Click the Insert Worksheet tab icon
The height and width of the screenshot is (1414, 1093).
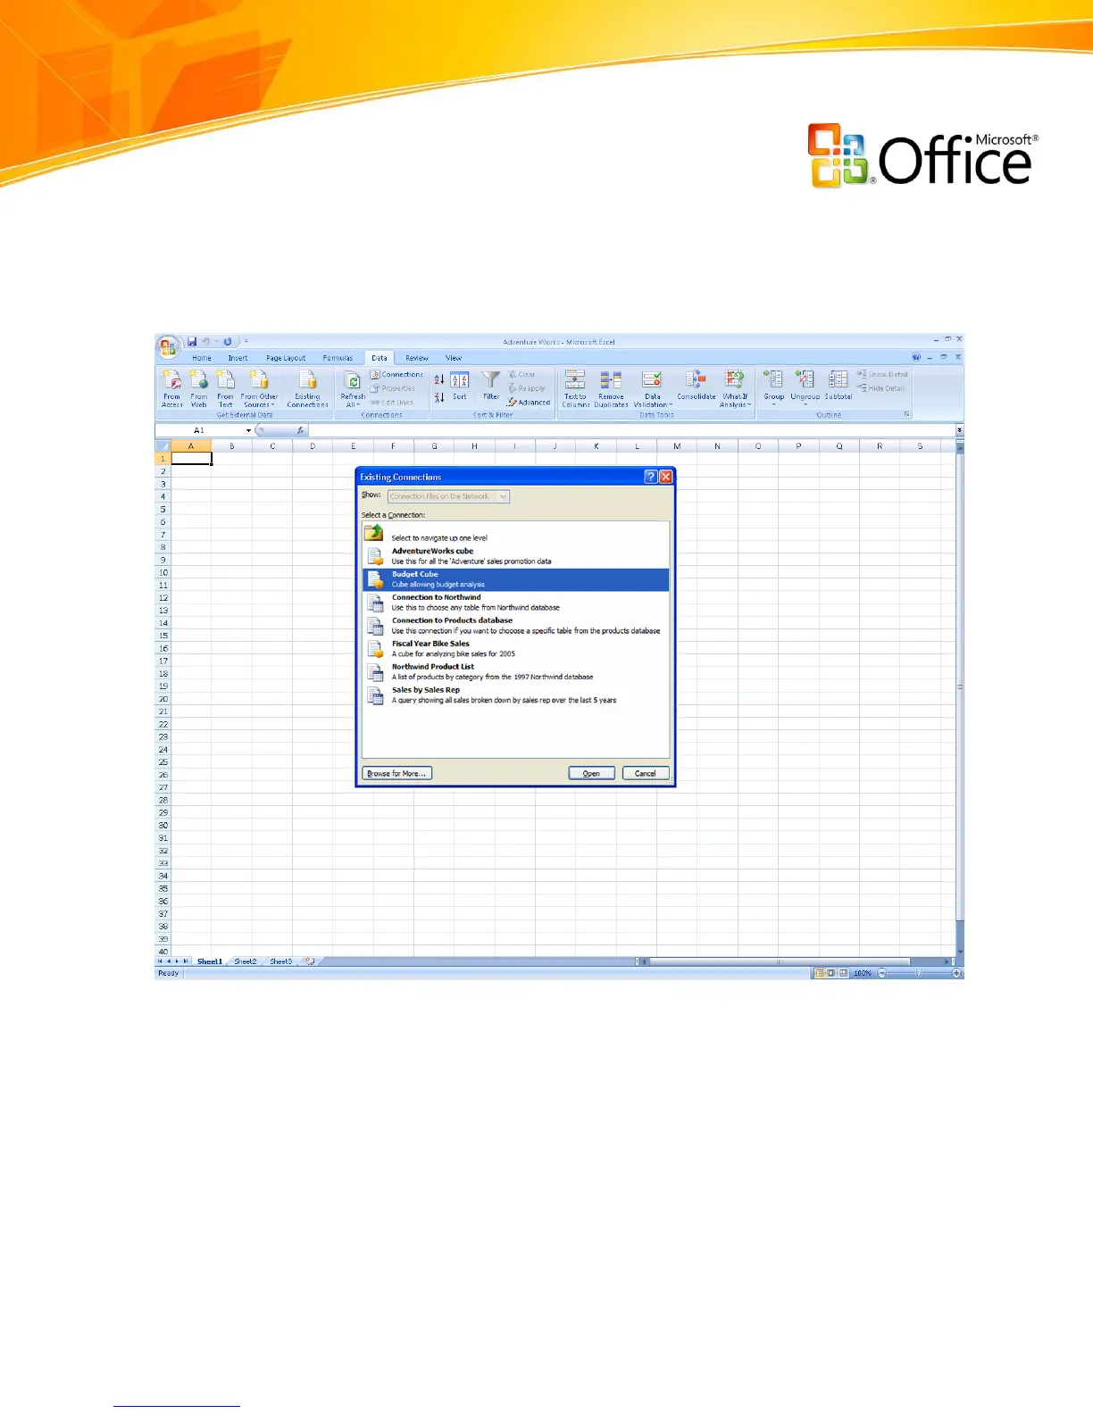click(x=309, y=961)
